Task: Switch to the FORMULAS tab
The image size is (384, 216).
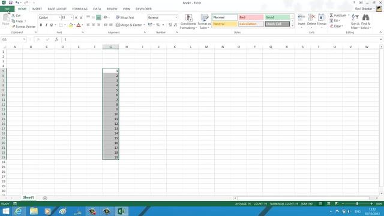Action: [x=80, y=9]
